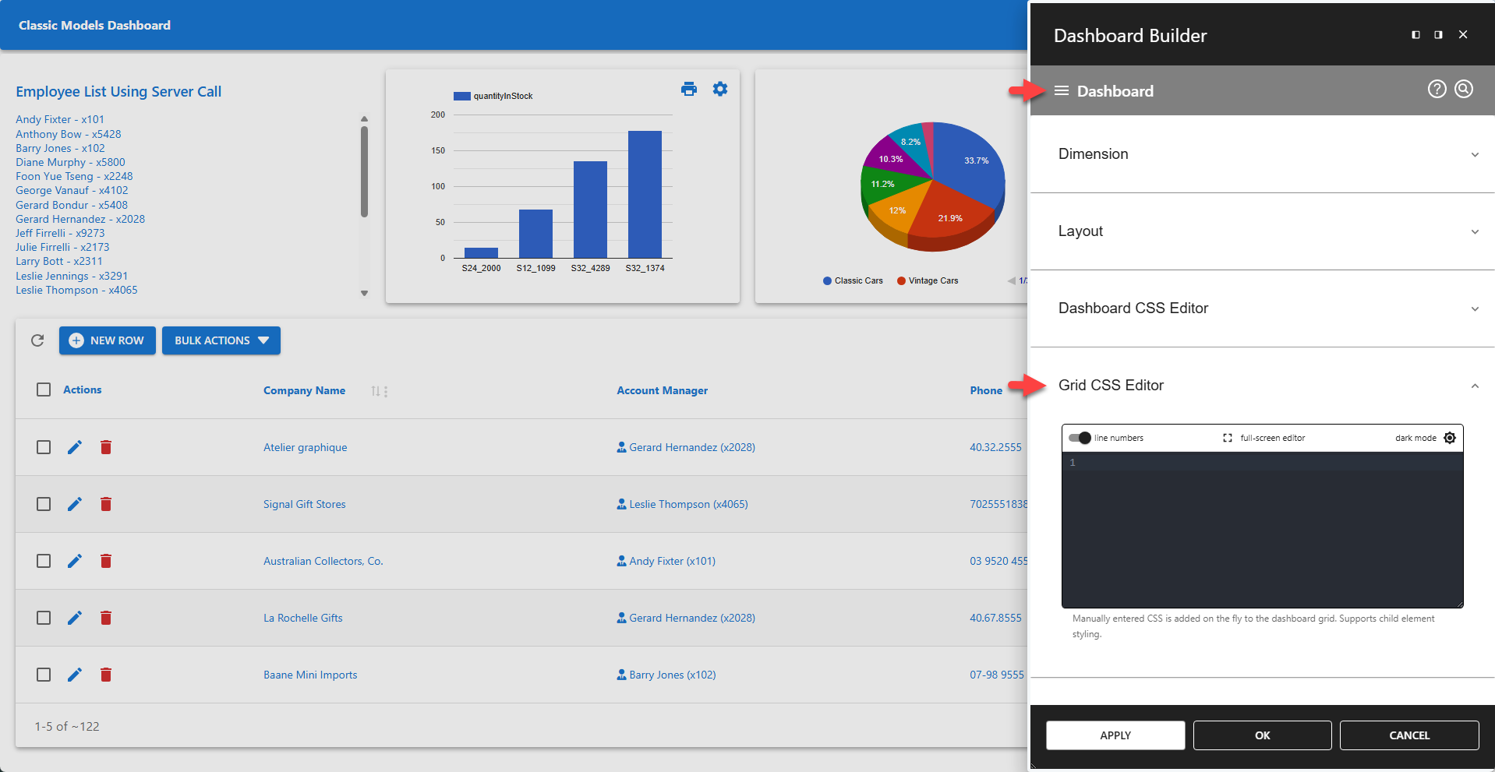This screenshot has width=1495, height=772.
Task: Open the bar chart settings gear
Action: tap(719, 89)
